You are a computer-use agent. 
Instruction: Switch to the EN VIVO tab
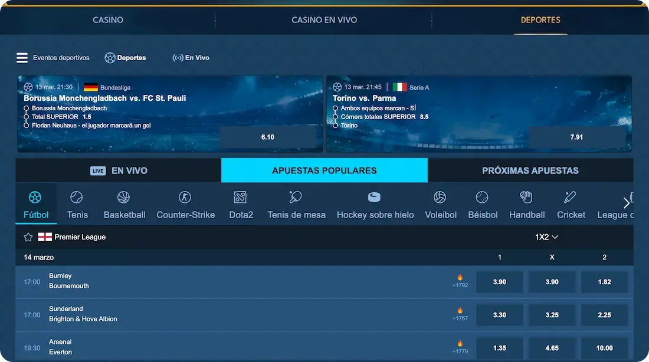tap(118, 170)
